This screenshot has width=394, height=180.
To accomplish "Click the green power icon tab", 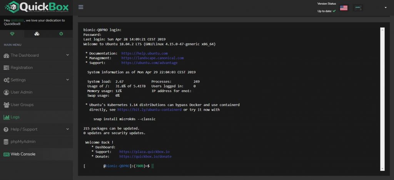I will point(61,34).
